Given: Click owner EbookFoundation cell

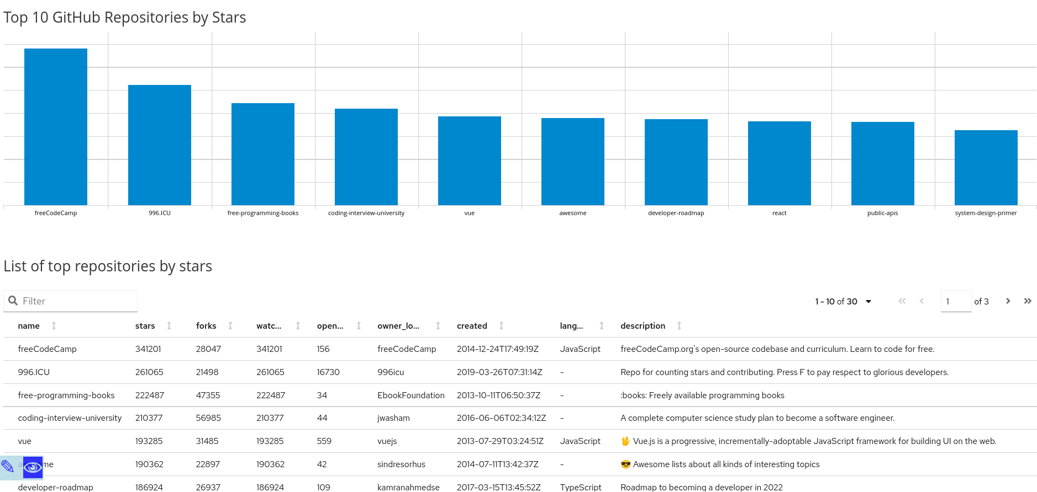Looking at the screenshot, I should pyautogui.click(x=411, y=395).
